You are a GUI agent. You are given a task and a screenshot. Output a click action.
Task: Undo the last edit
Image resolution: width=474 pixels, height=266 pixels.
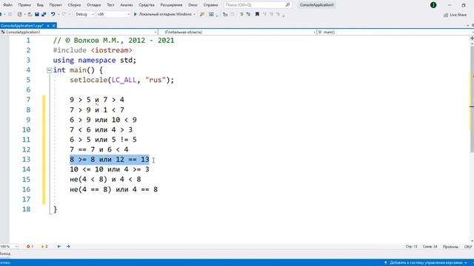(53, 14)
